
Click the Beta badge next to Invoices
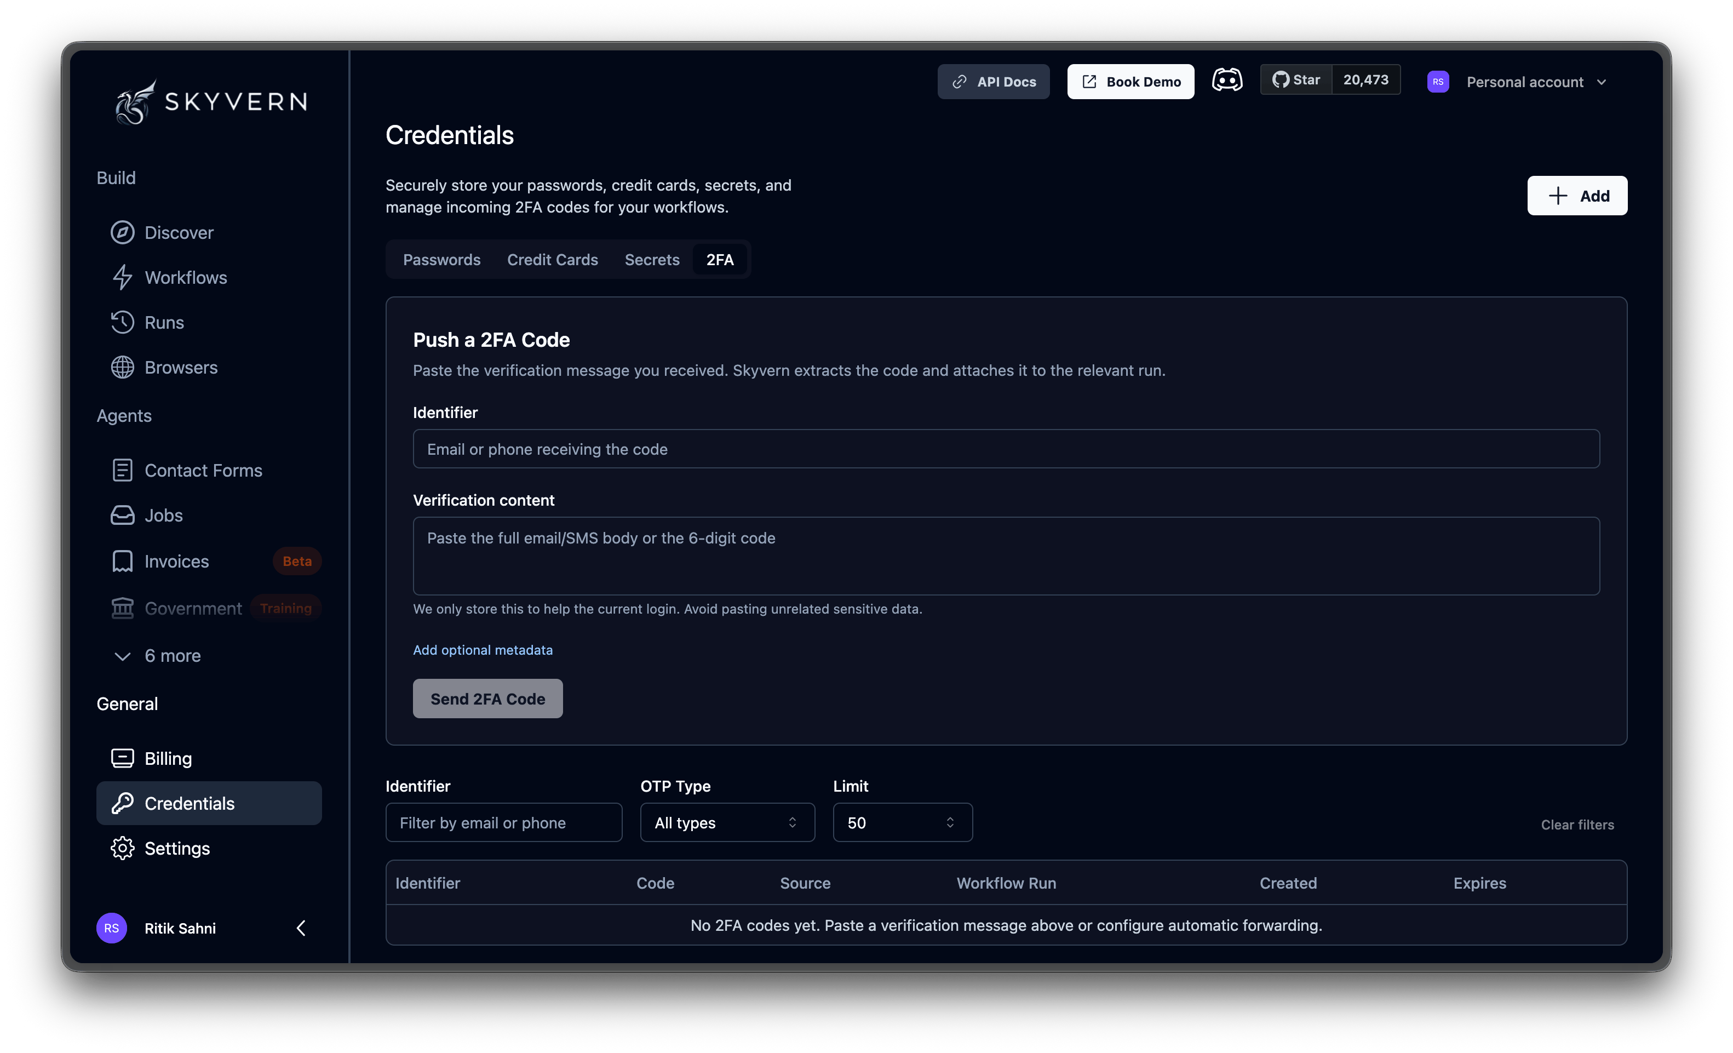coord(297,560)
